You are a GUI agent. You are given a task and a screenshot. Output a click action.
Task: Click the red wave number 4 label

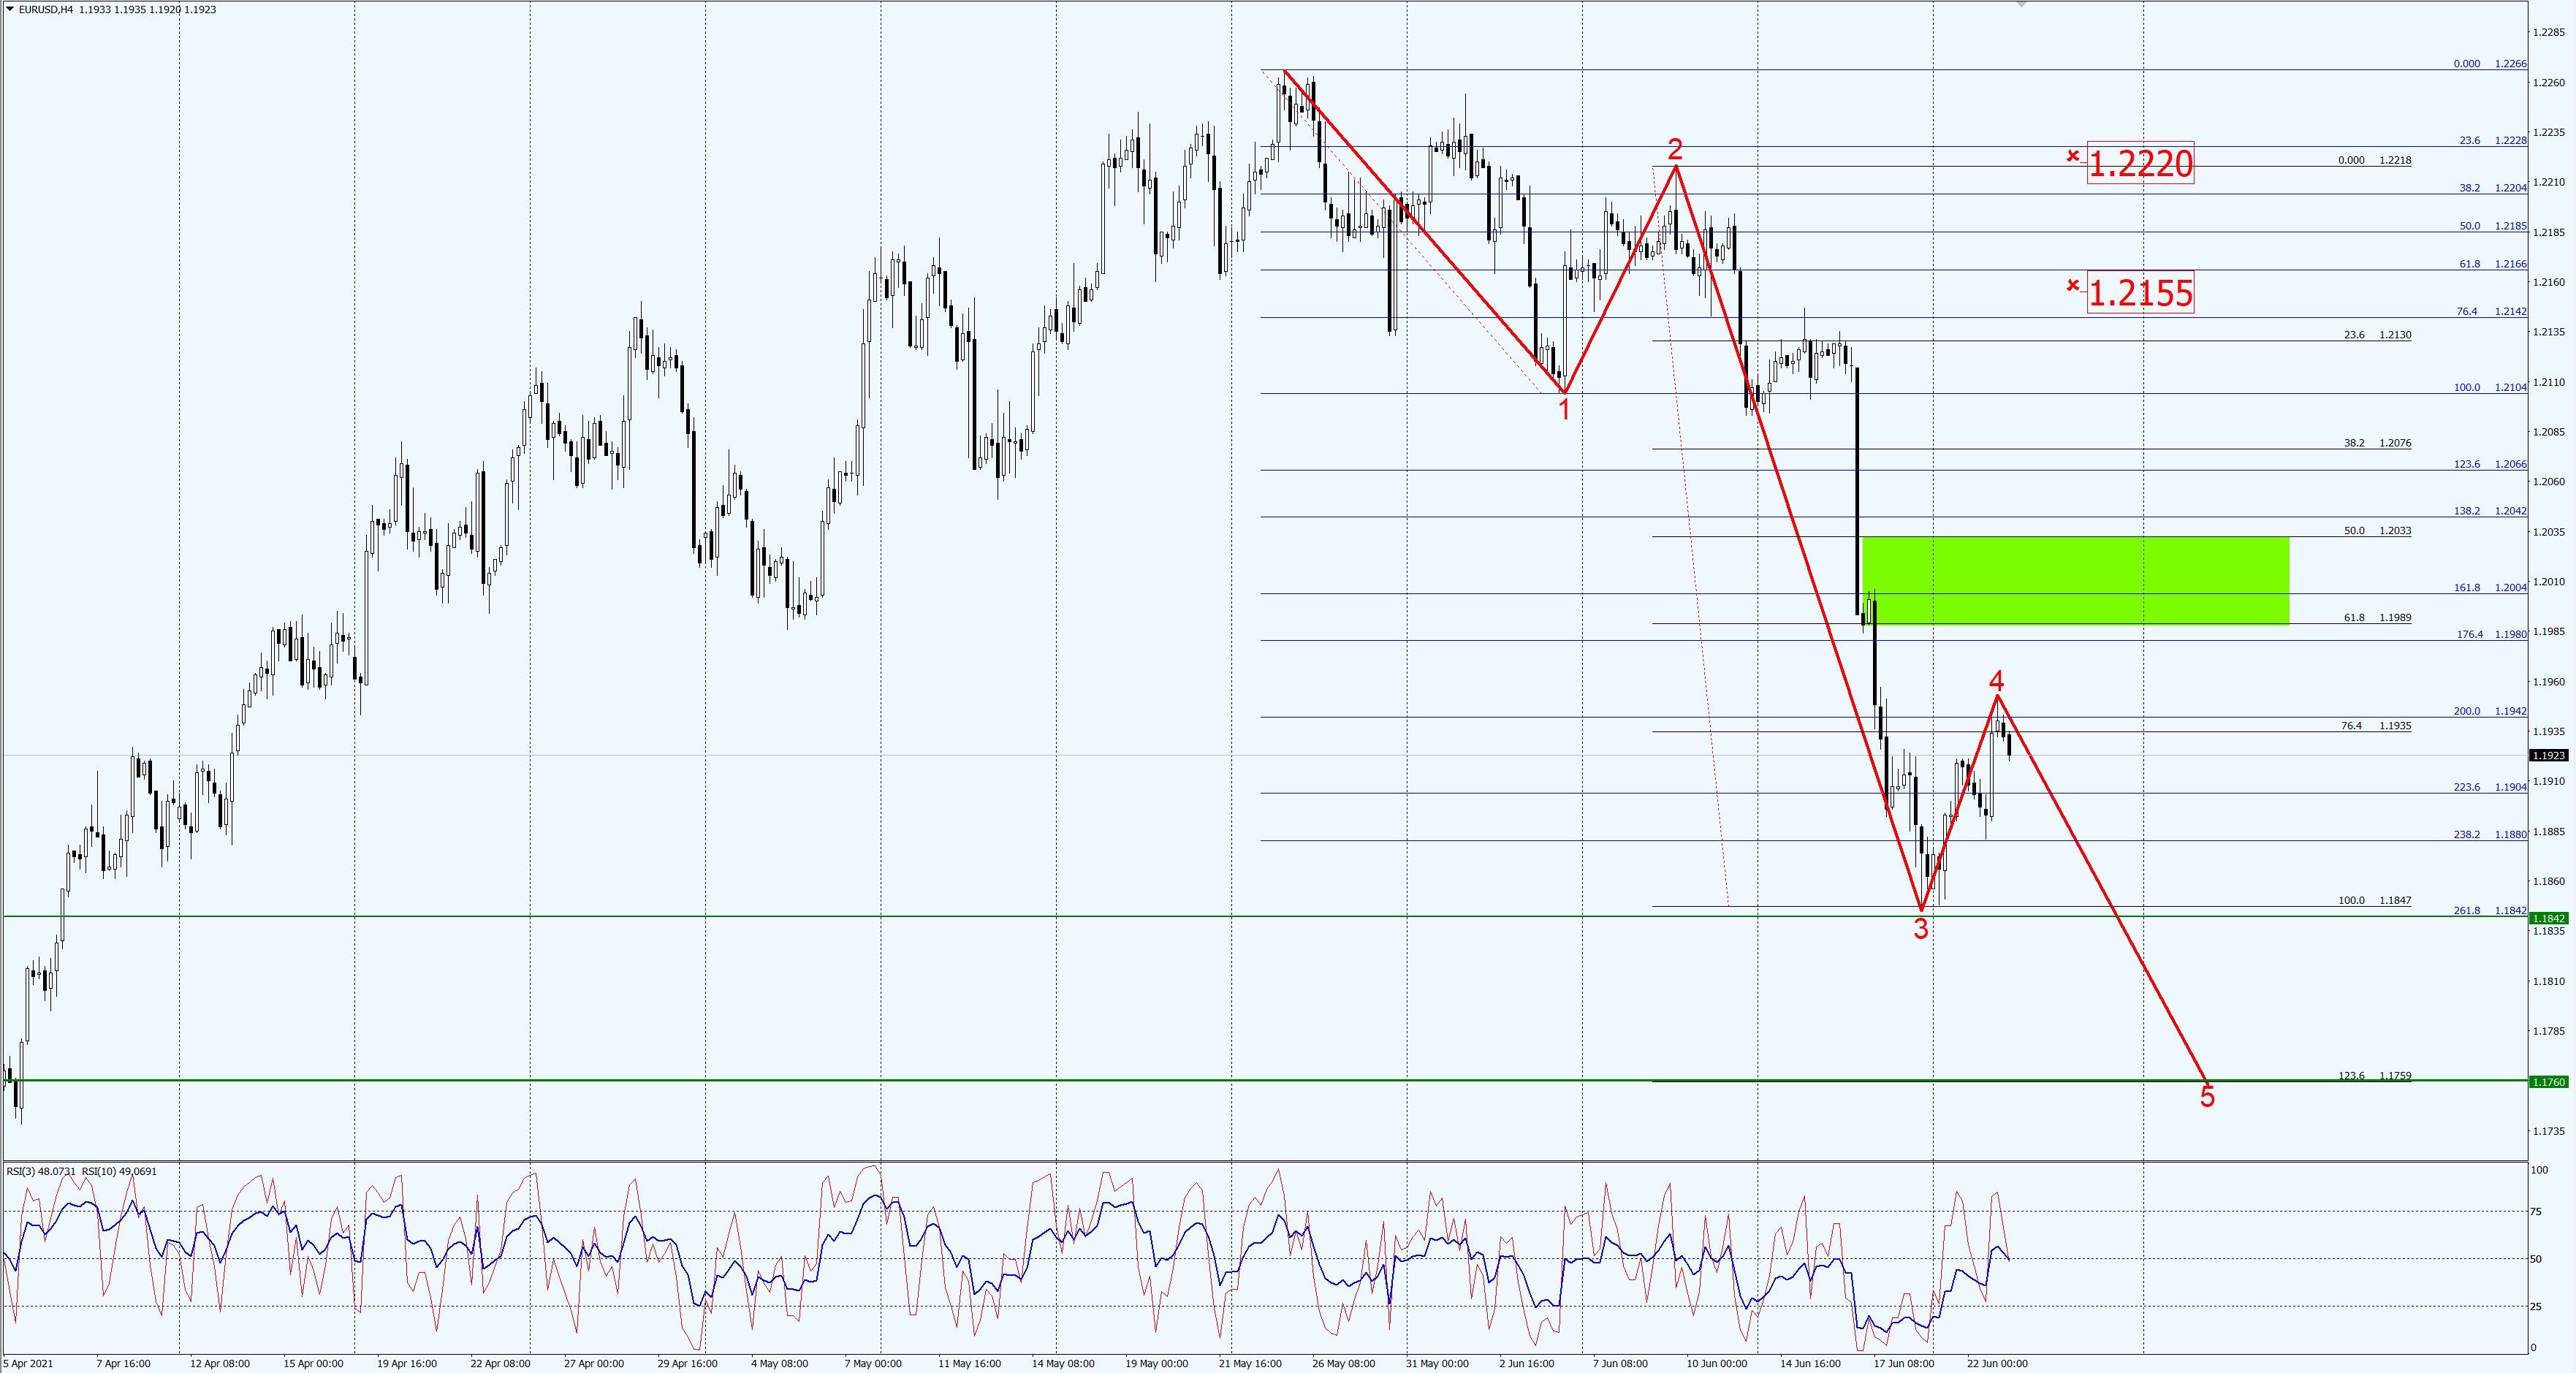tap(1996, 681)
